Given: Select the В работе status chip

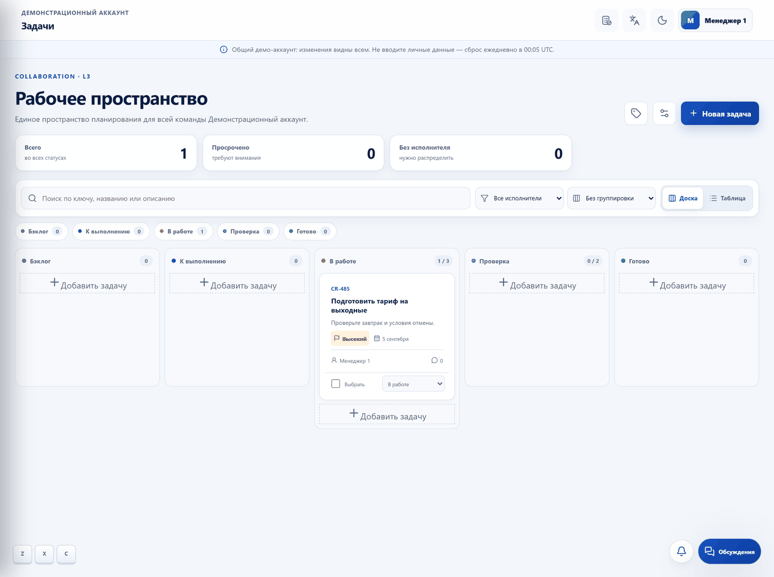Looking at the screenshot, I should (x=184, y=232).
